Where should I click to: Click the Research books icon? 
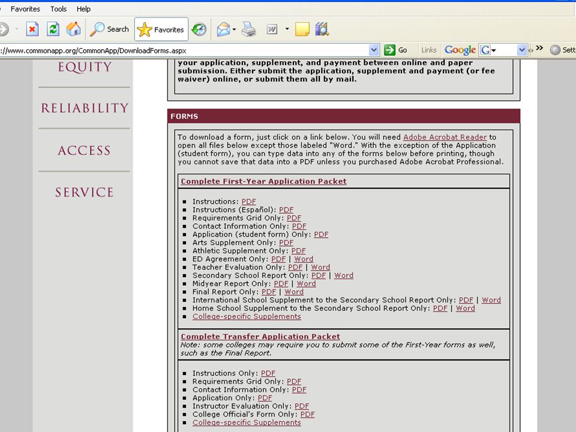(322, 29)
